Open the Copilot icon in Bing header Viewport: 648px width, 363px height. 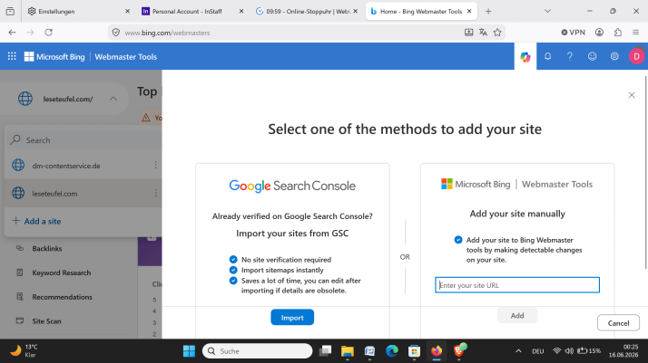point(525,57)
